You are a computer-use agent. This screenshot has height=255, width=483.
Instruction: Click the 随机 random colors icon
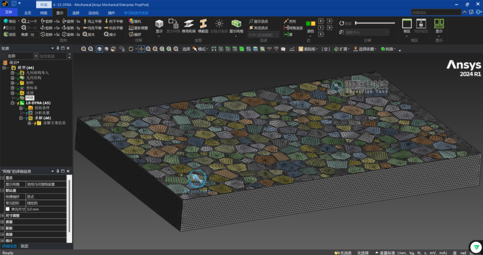(135, 21)
